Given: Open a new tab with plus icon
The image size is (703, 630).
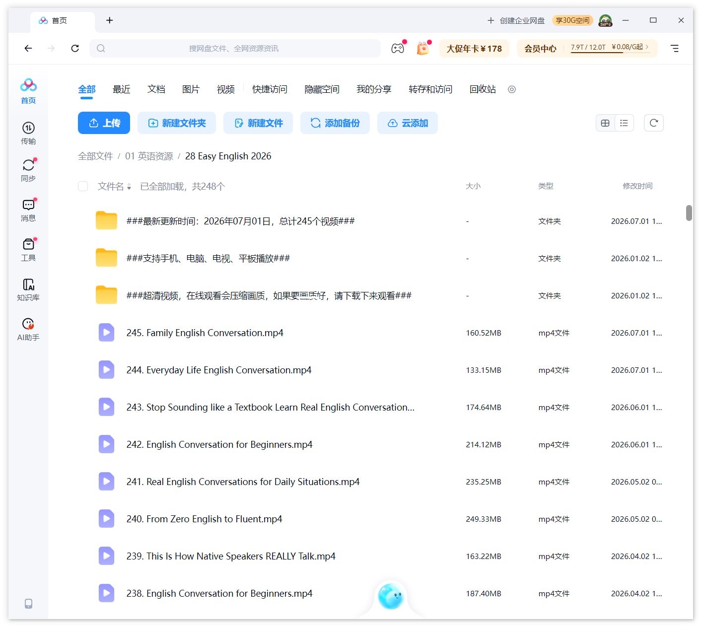Looking at the screenshot, I should coord(110,20).
